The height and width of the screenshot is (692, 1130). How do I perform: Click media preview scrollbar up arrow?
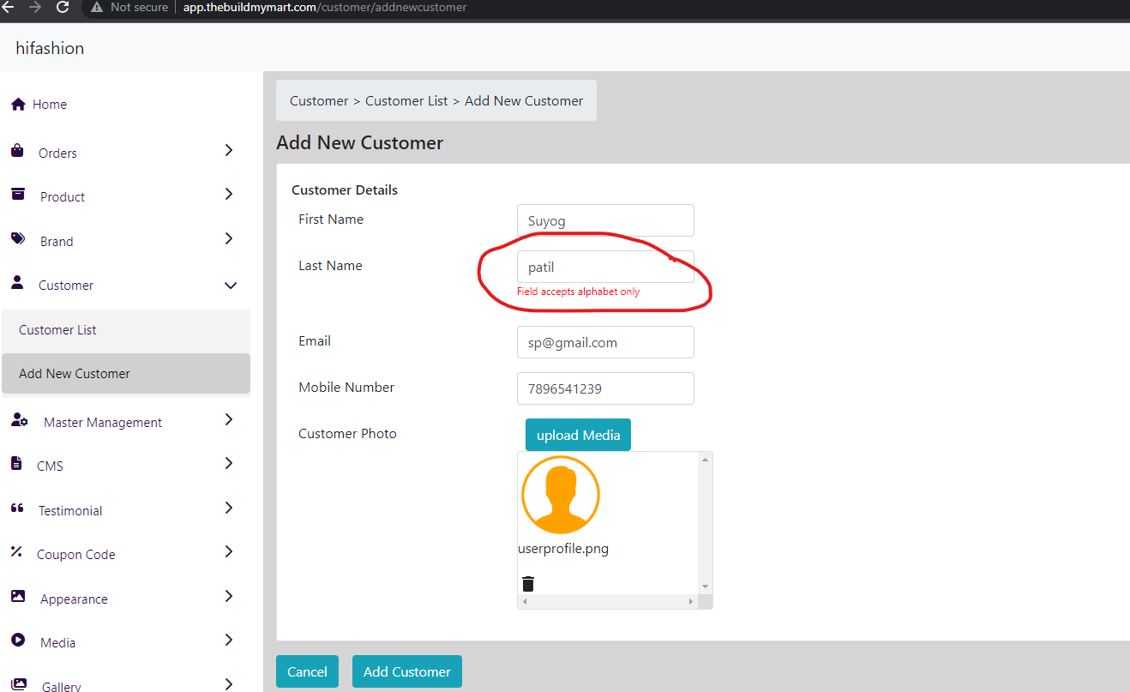click(x=705, y=460)
